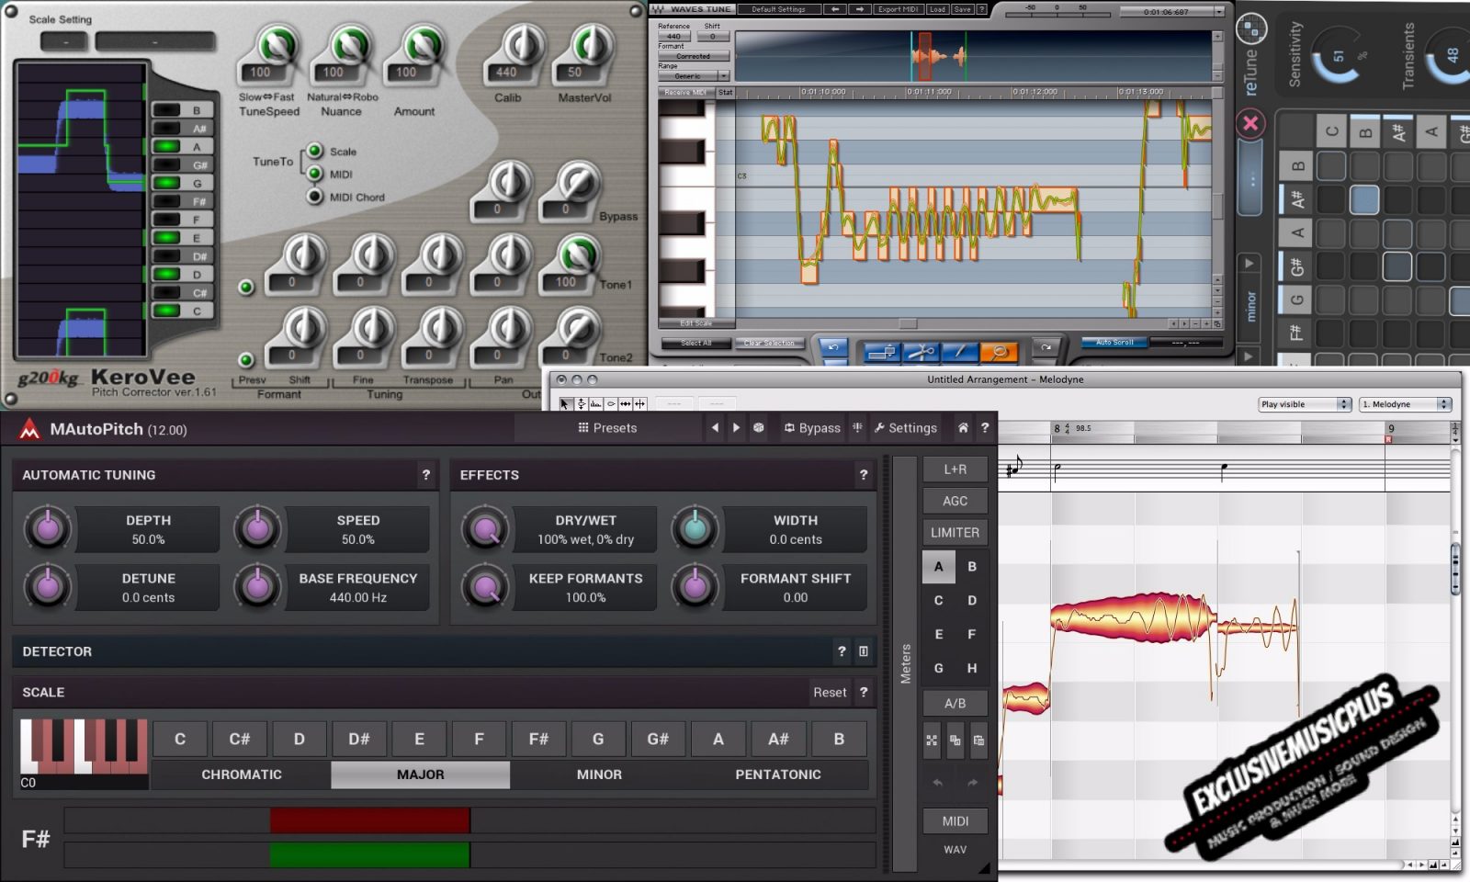Go to previous preset in MAutoPitch
Image resolution: width=1470 pixels, height=882 pixels.
pos(715,427)
